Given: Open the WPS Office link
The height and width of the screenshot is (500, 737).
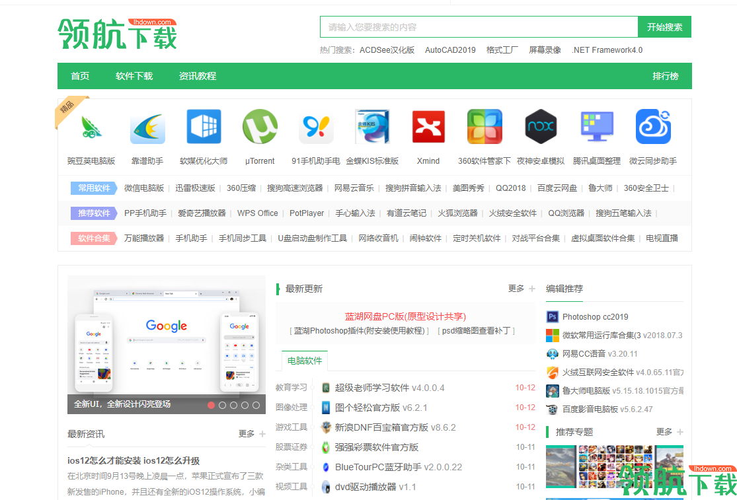Looking at the screenshot, I should tap(258, 213).
